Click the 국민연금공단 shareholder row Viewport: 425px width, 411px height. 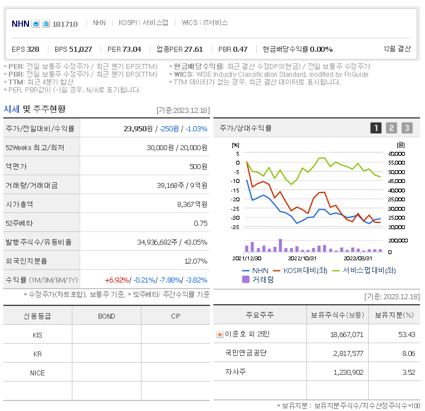[316, 353]
